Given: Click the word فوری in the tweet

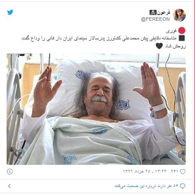Looking at the screenshot, I should [171, 31].
